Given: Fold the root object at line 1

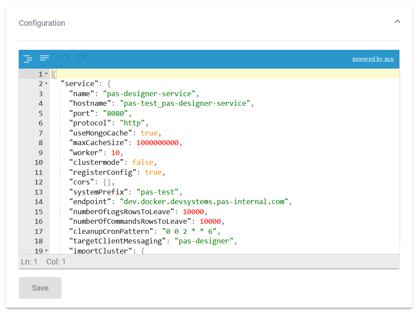Looking at the screenshot, I should pyautogui.click(x=46, y=74).
